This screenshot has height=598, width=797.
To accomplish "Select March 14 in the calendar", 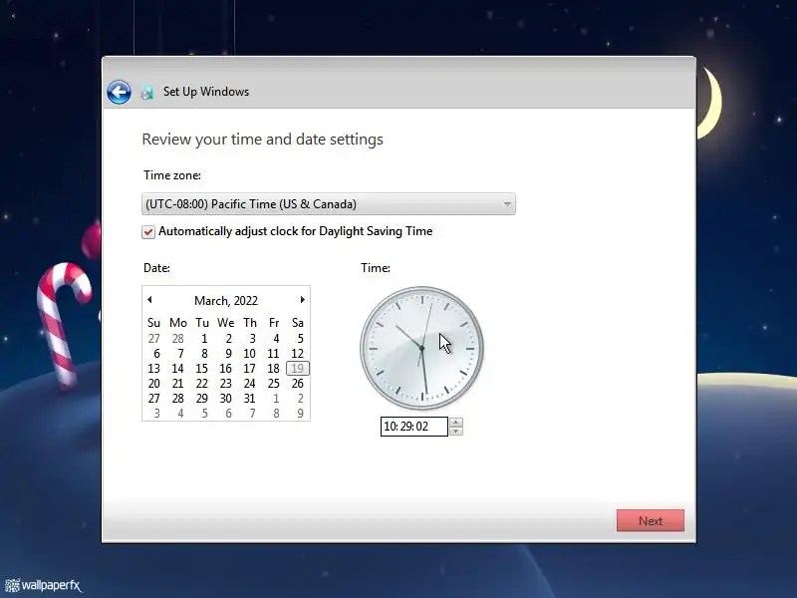I will coord(177,369).
